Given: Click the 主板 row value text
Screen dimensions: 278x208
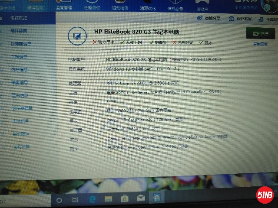Looking at the screenshot, I should coord(164,92).
